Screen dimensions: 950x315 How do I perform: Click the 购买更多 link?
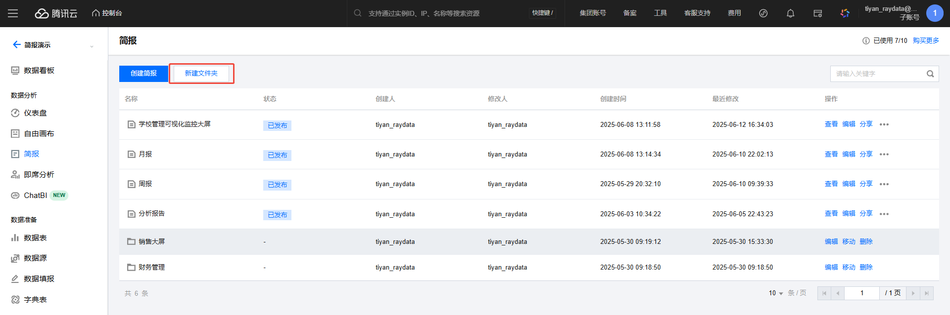tap(925, 40)
